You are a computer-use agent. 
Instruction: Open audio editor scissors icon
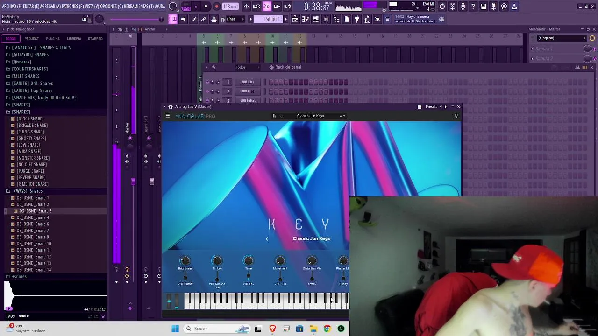(x=452, y=7)
